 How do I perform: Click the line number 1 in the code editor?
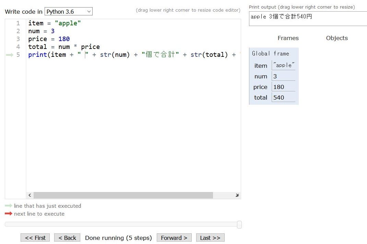pyautogui.click(x=18, y=23)
